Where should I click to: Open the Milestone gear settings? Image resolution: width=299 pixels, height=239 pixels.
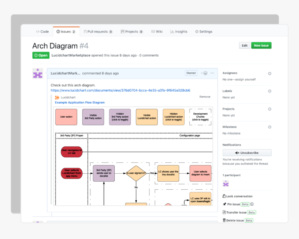click(x=269, y=127)
